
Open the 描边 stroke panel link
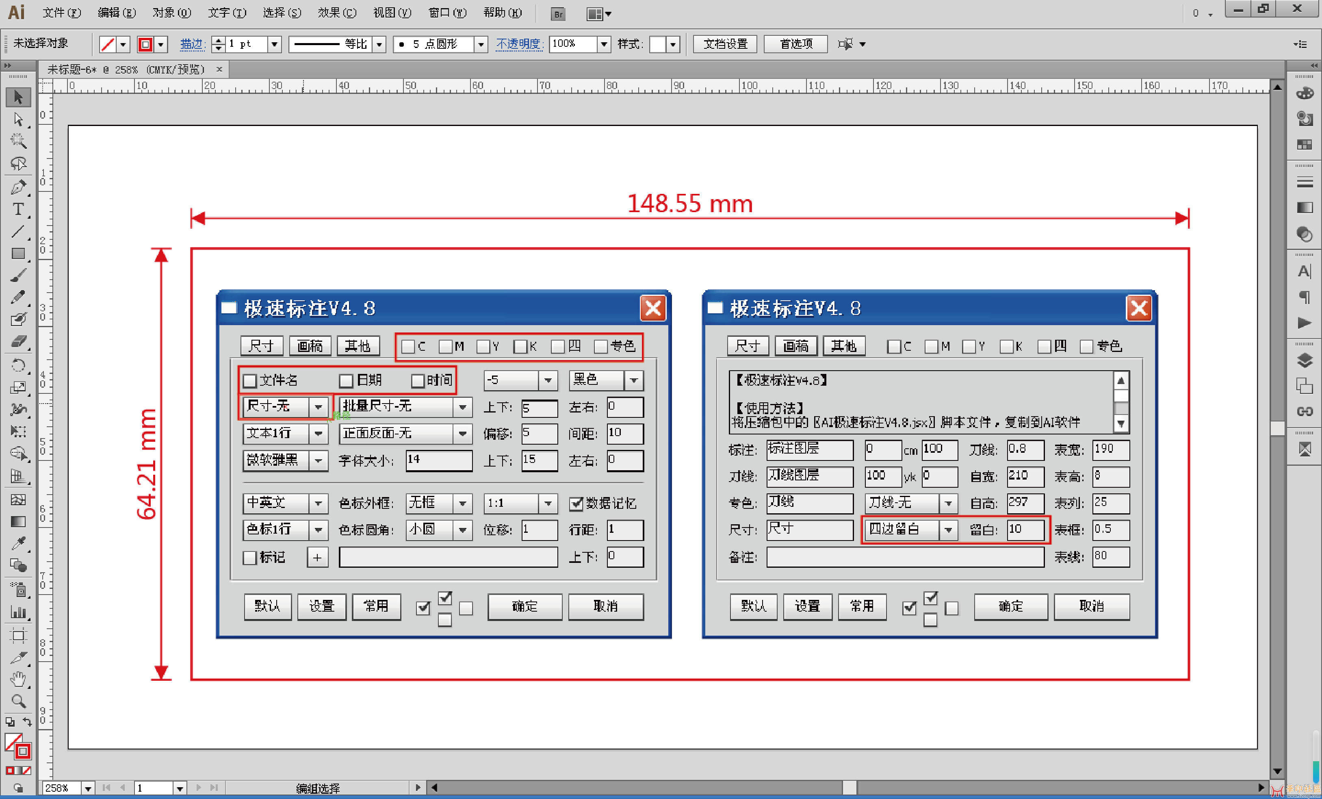(x=193, y=44)
